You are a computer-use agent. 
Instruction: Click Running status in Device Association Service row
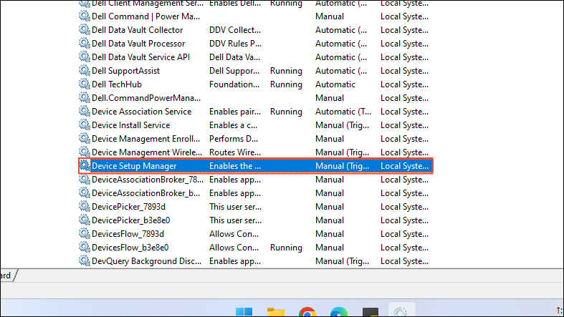286,112
